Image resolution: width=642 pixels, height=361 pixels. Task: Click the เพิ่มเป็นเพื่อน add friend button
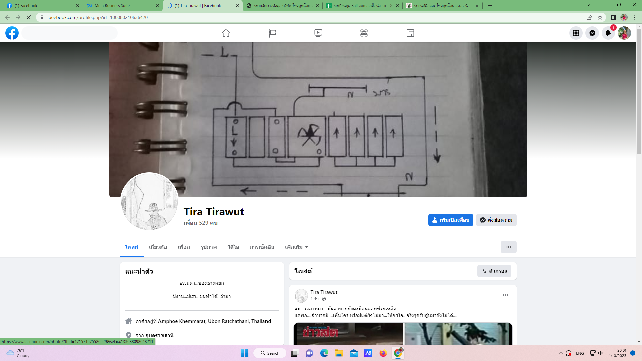tap(451, 220)
